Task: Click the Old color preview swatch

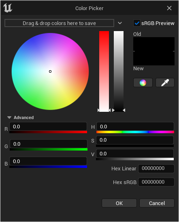Action: tap(154, 44)
